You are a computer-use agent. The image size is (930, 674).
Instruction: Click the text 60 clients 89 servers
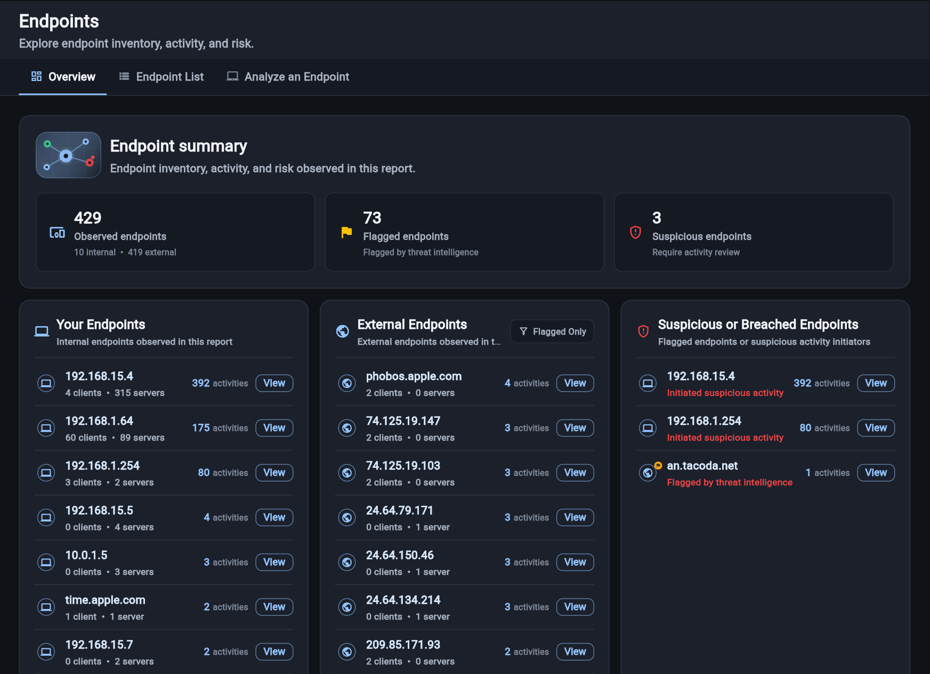tap(115, 437)
